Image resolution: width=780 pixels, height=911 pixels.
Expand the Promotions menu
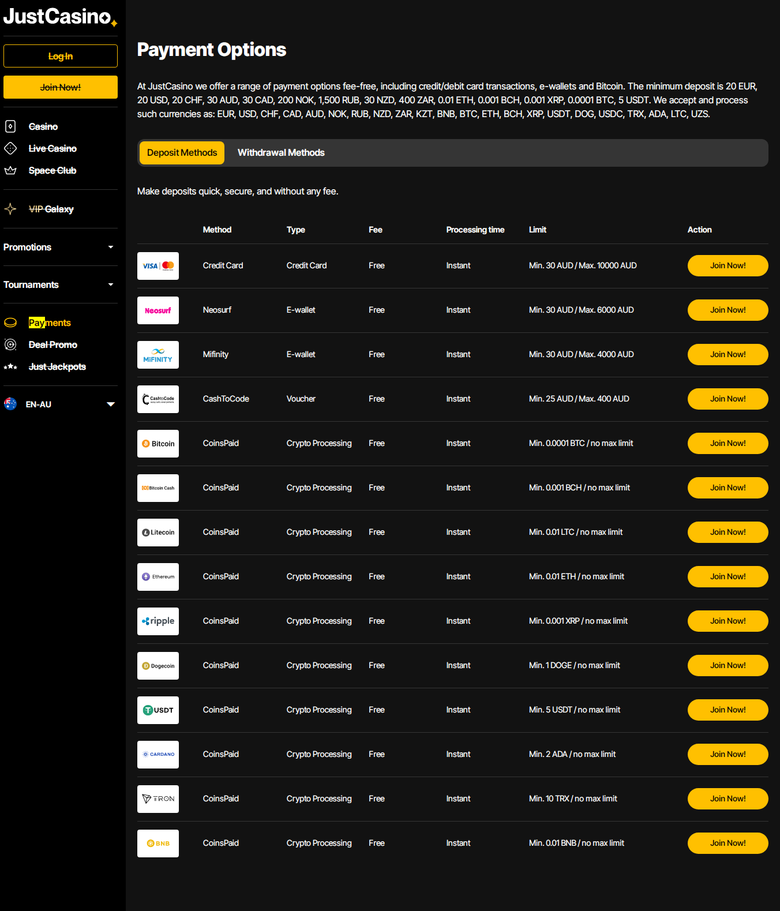pyautogui.click(x=60, y=247)
